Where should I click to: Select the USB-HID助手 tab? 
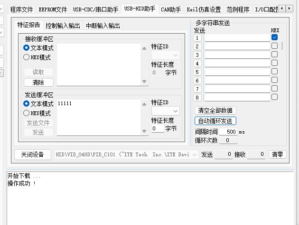point(140,9)
